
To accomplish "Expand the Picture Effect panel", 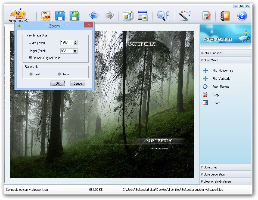I will pos(225,167).
